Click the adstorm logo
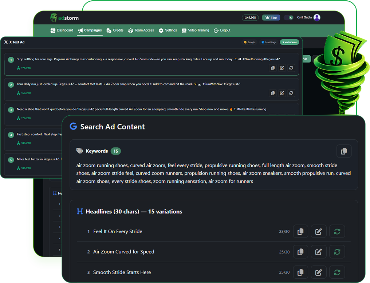Screen dimensions: 370x283 [64, 18]
